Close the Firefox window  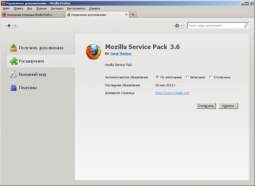[x=252, y=3]
